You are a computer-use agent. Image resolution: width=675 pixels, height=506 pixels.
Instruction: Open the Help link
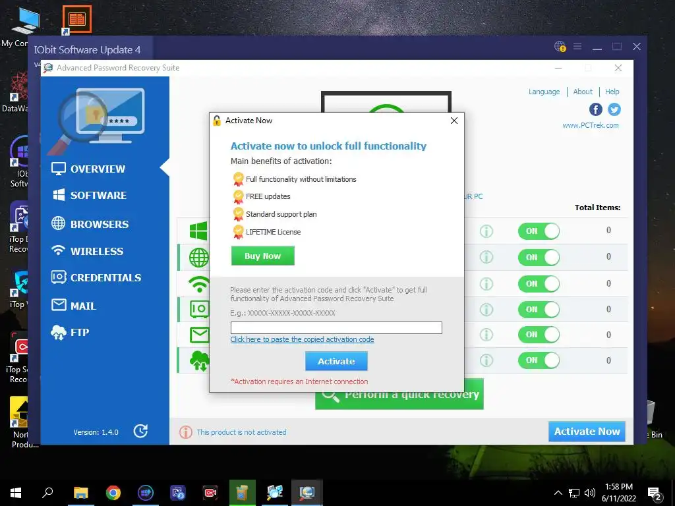click(612, 92)
